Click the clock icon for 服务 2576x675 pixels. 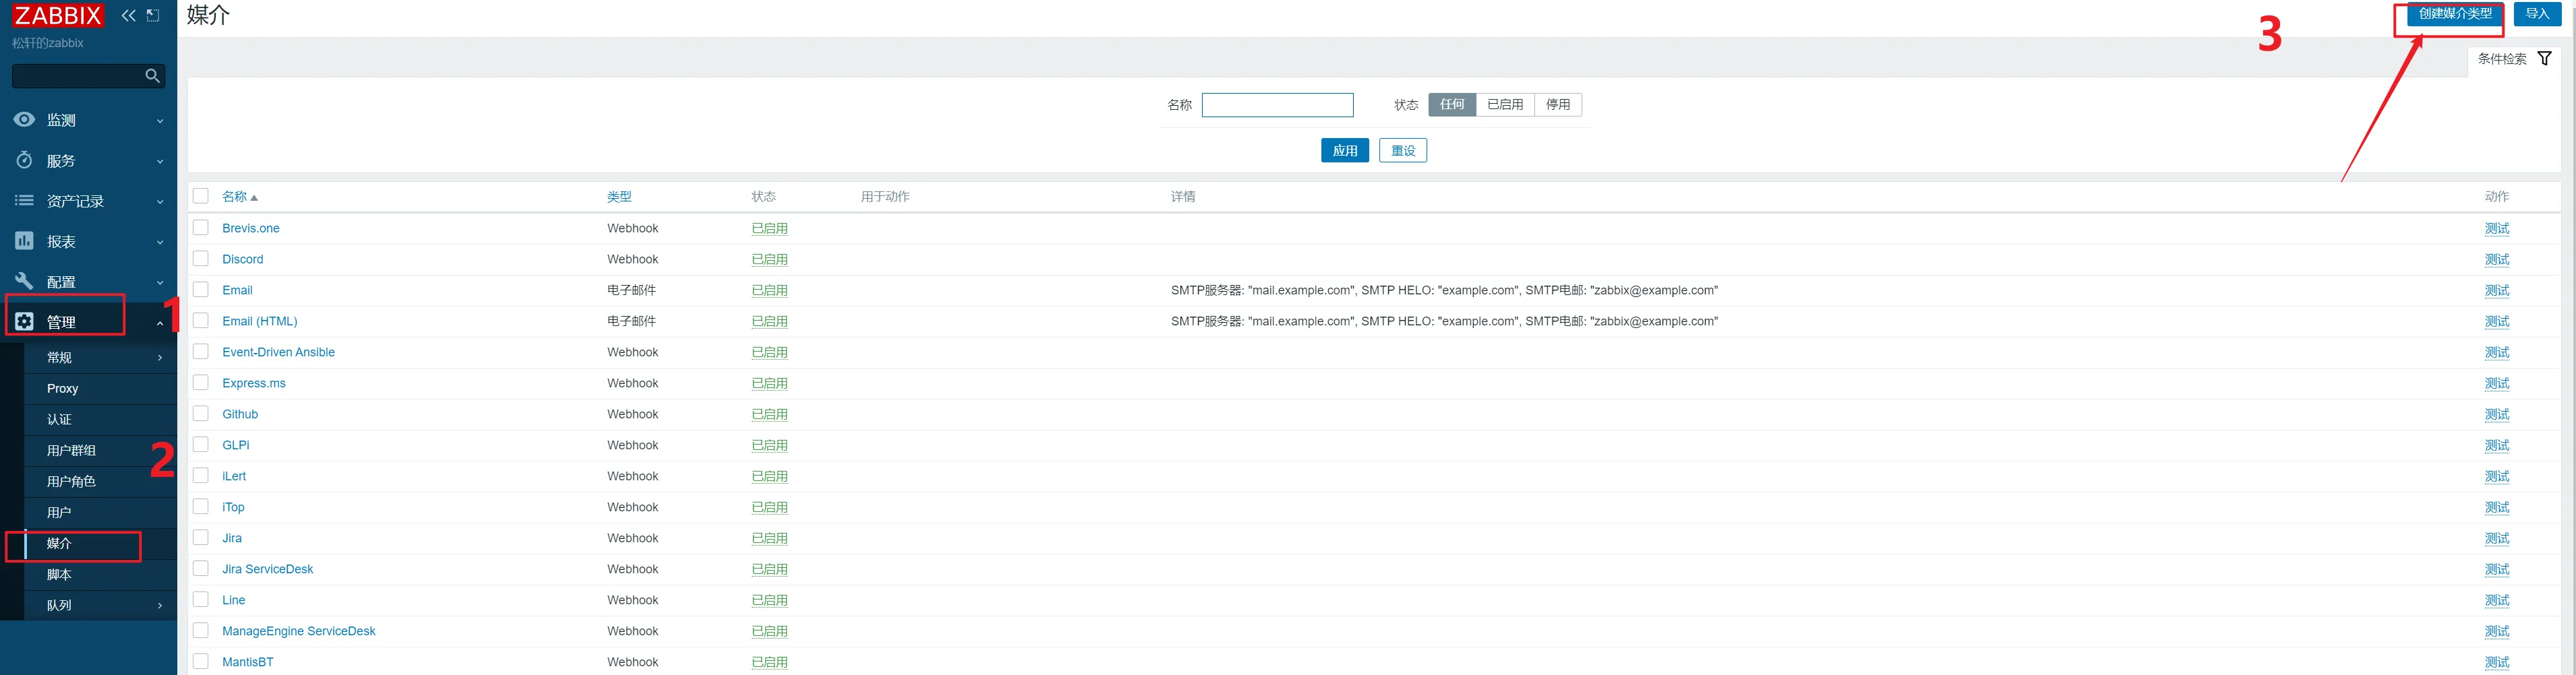coord(24,160)
